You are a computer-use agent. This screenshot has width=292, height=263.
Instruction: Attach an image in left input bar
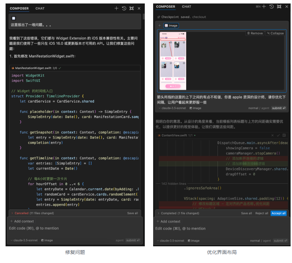47,240
